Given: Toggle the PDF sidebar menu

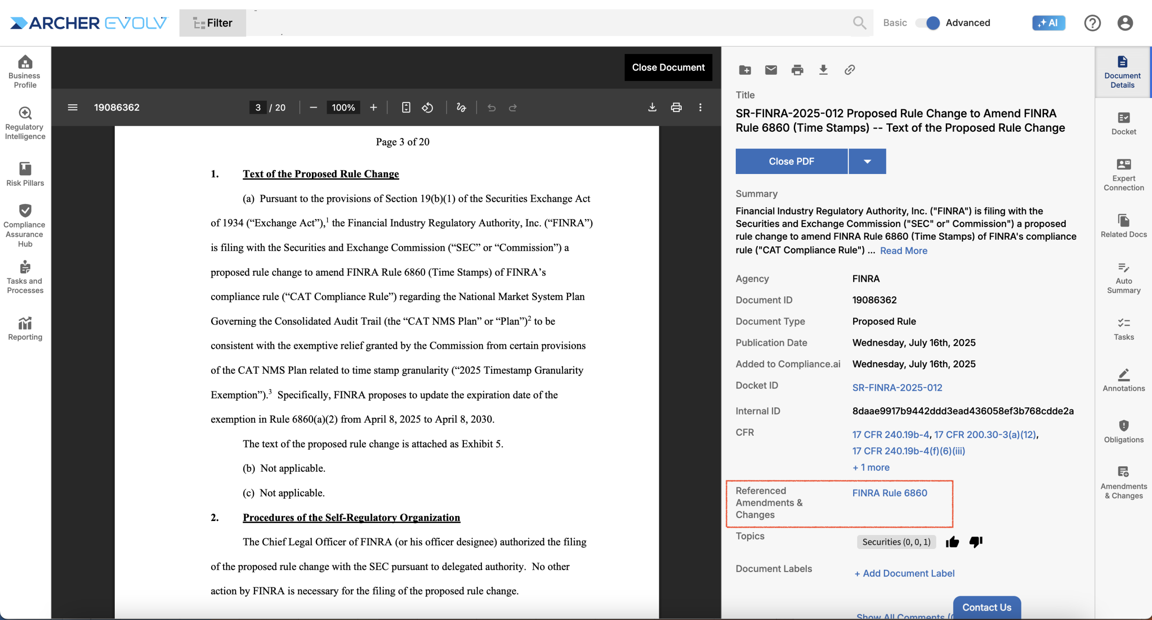Looking at the screenshot, I should 72,107.
